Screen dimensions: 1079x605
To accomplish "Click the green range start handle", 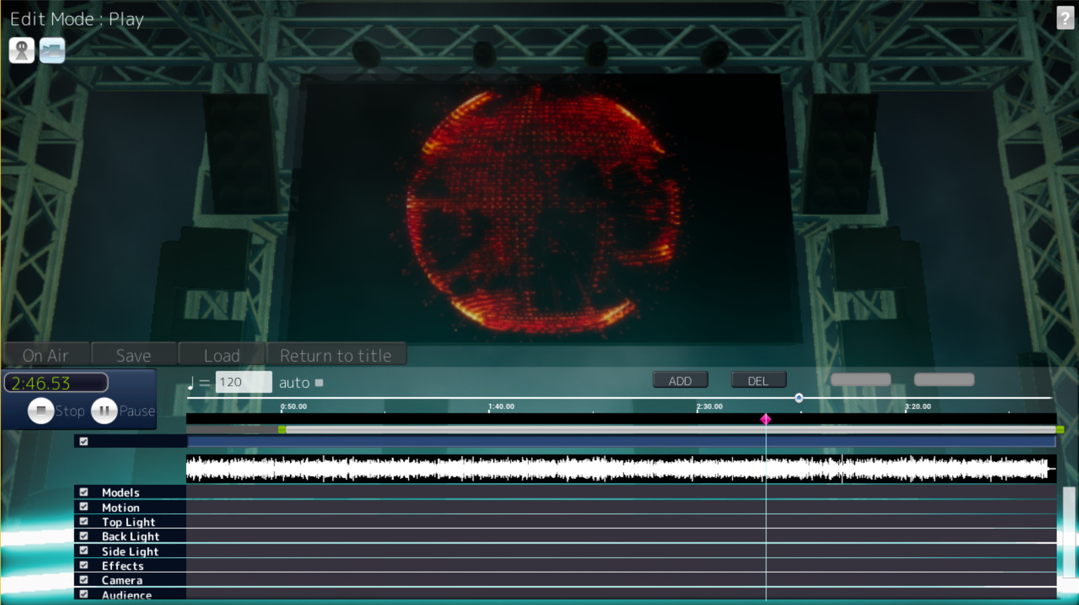I will point(282,430).
